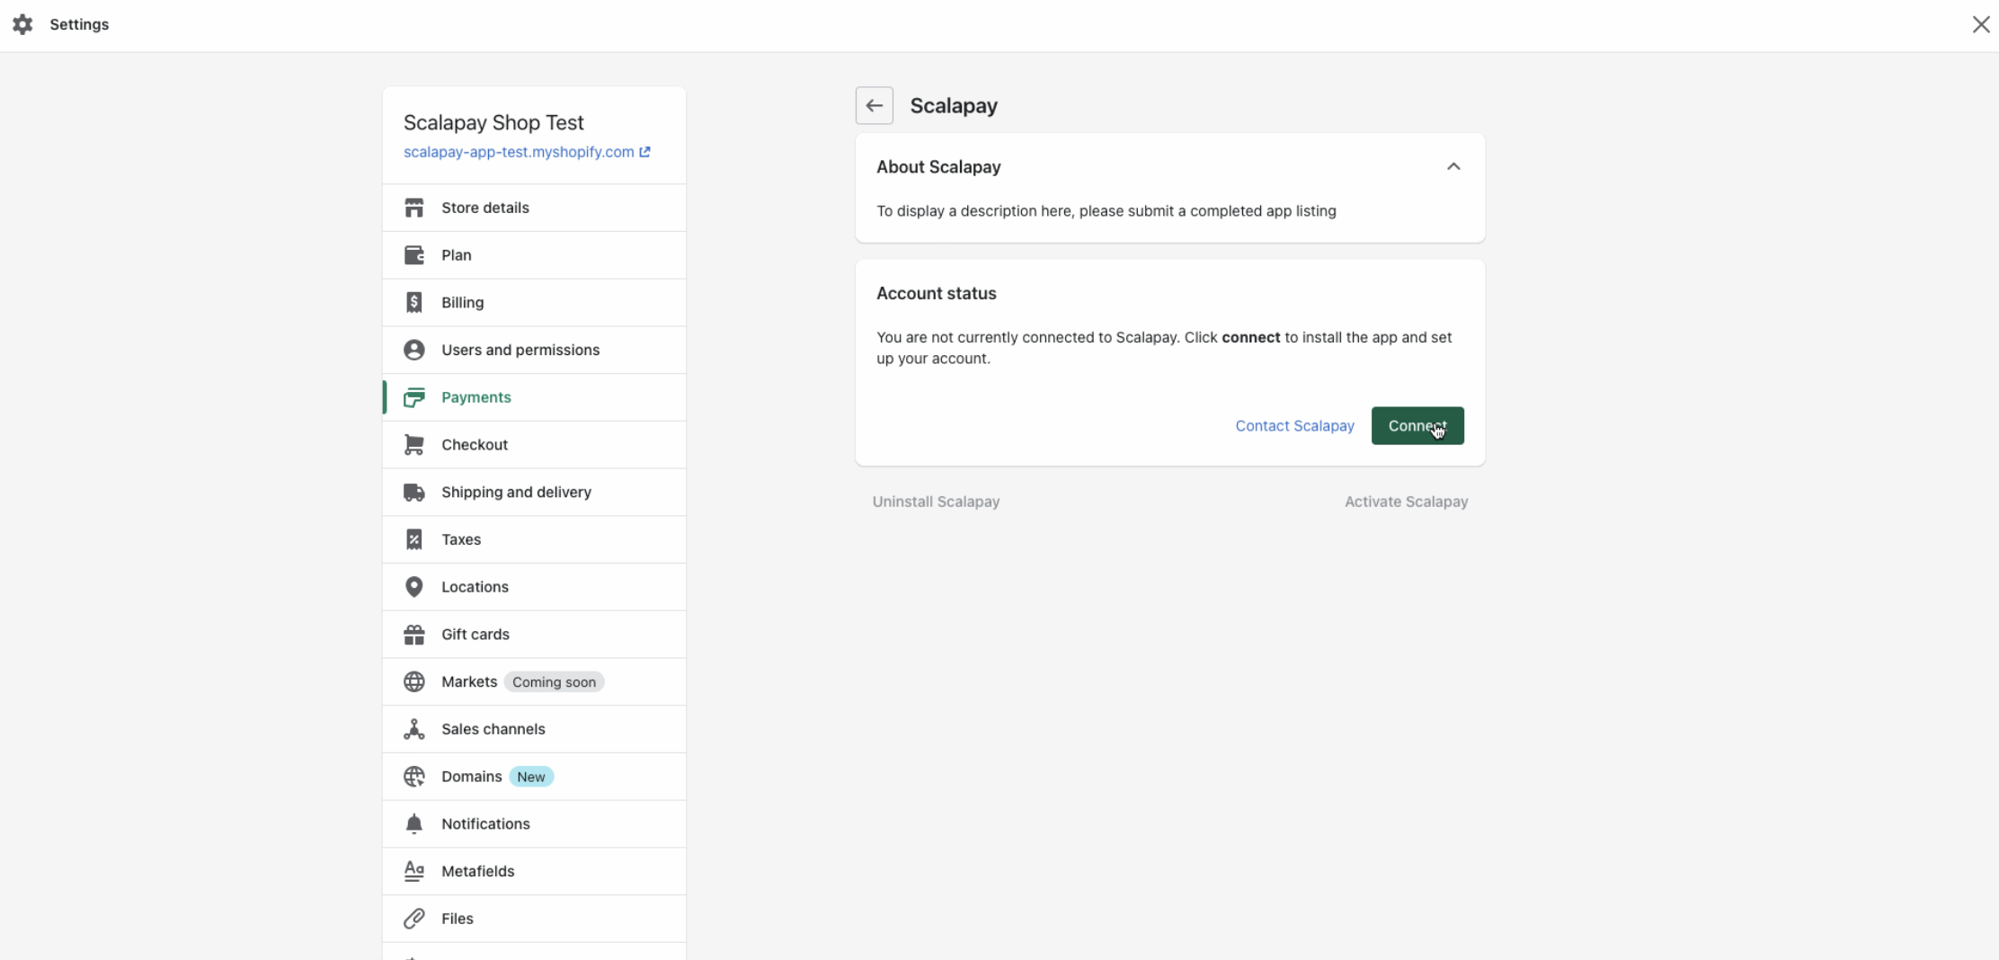Go to Markets settings

coord(469,682)
